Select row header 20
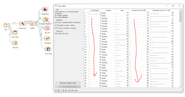 [86, 63]
